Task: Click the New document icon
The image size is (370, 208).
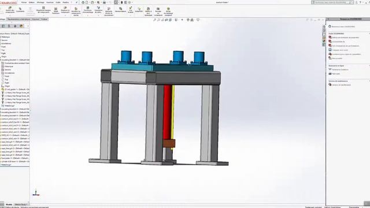Action: [87, 2]
